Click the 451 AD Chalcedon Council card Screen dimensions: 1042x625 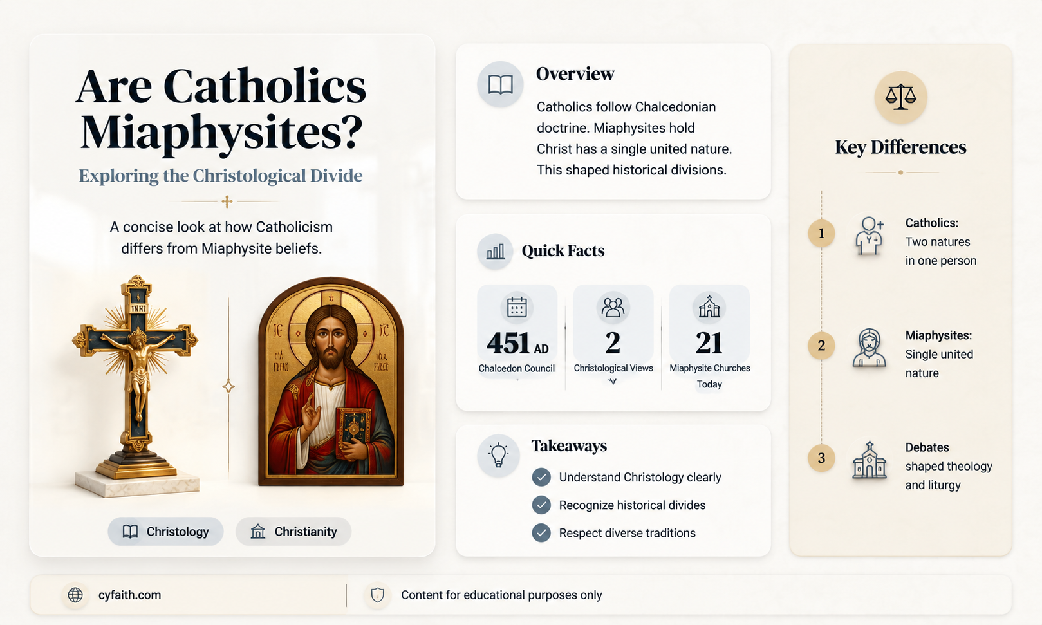point(517,333)
